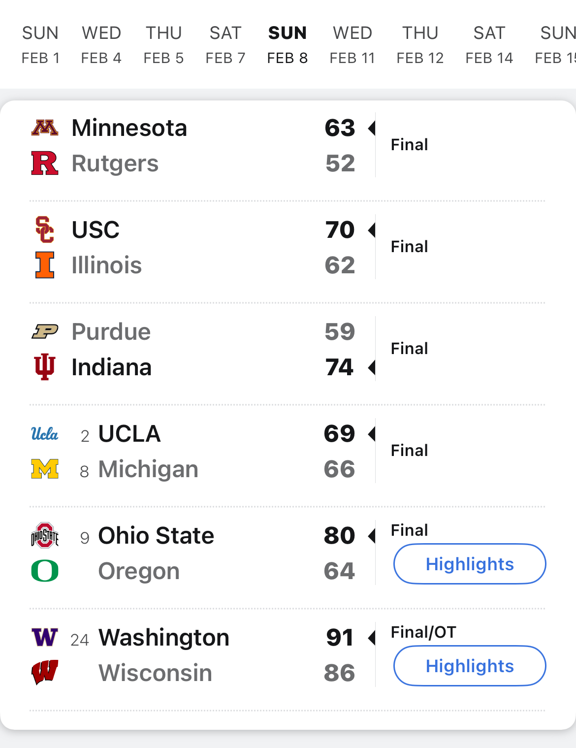Screen dimensions: 576x748
Task: Tap the Indiana Hoosiers logo
Action: tap(45, 367)
